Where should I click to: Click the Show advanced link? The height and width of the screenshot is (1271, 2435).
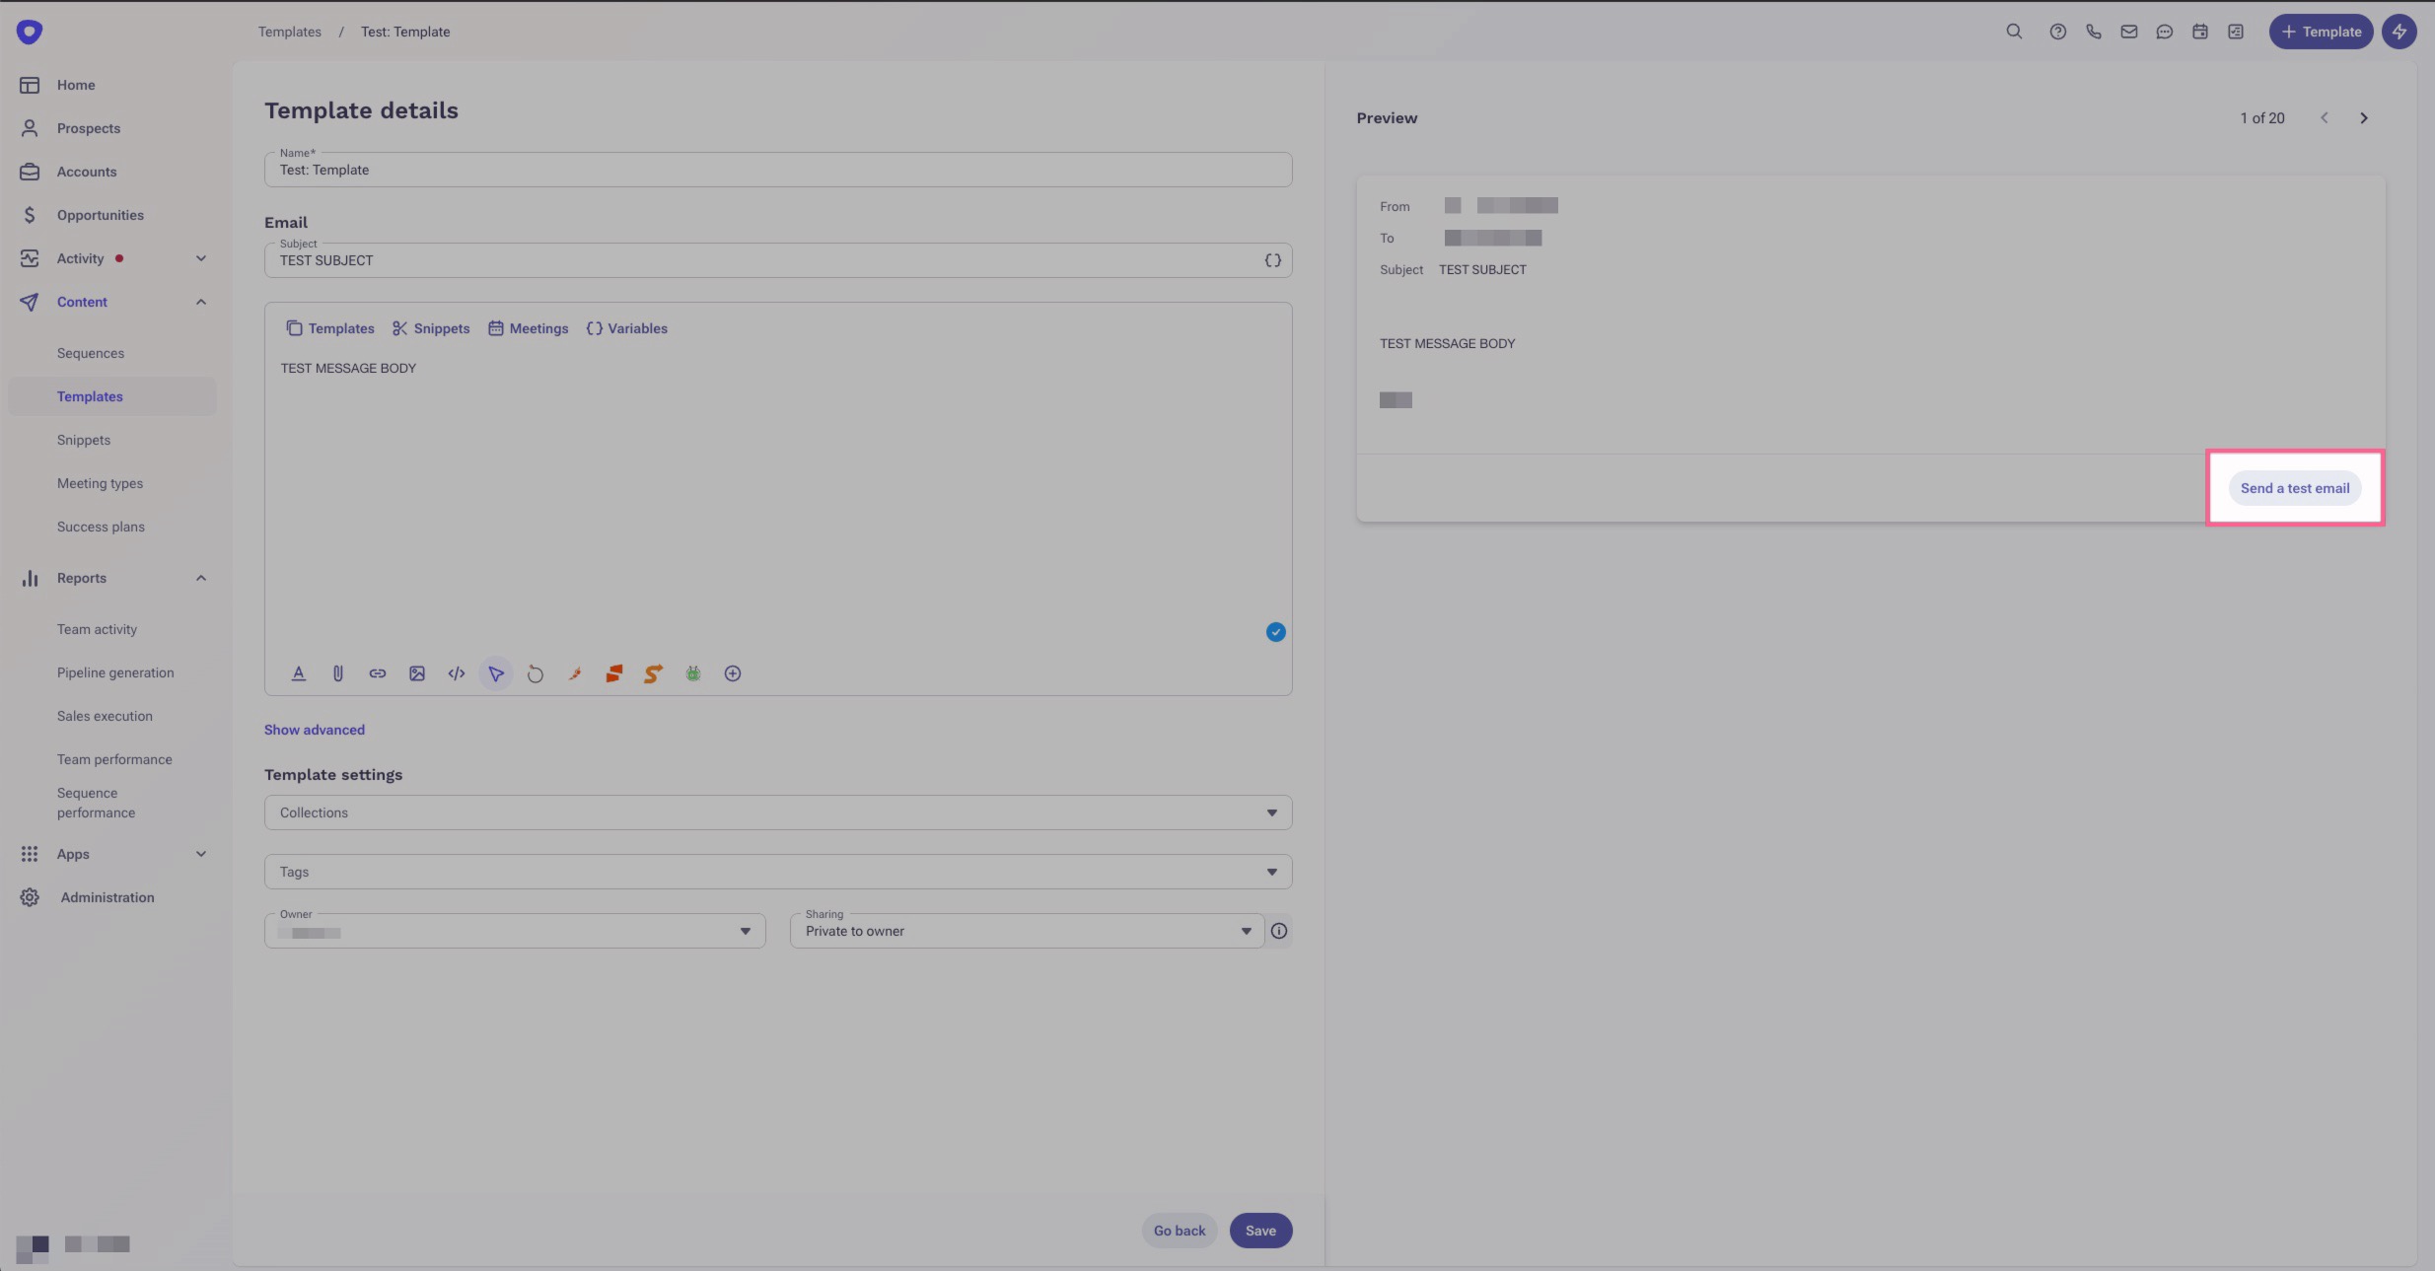click(x=314, y=730)
